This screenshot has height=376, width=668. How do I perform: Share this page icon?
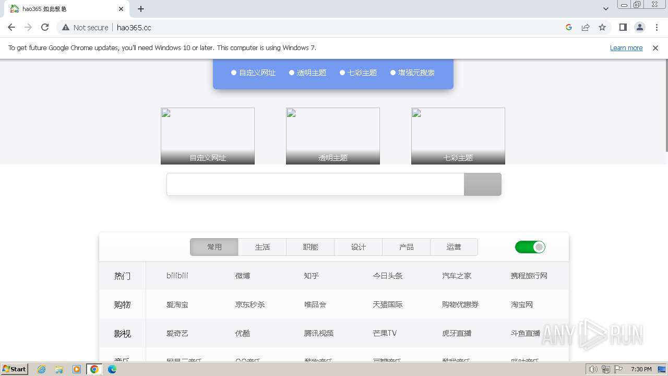[x=586, y=27]
